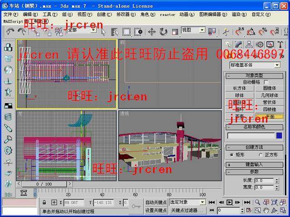
Task: Open the Motion panel tab
Action: click(x=260, y=45)
